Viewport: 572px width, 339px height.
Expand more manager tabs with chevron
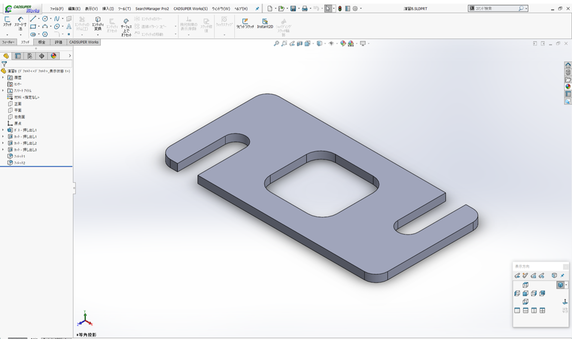point(70,56)
